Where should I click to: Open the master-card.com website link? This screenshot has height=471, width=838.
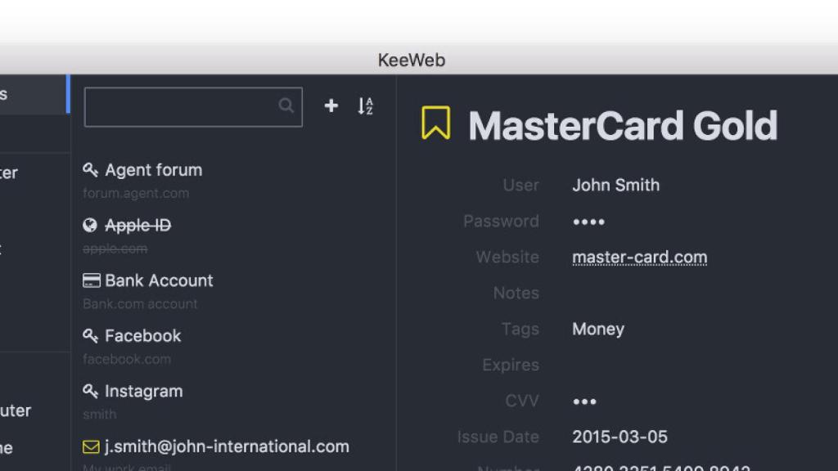pos(639,257)
